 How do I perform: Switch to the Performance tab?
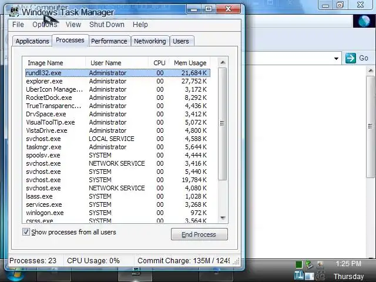click(109, 41)
